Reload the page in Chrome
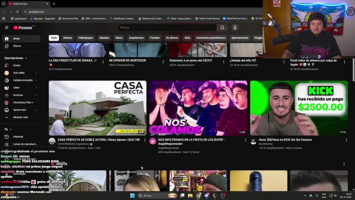Image resolution: width=355 pixels, height=200 pixels. 17,12
